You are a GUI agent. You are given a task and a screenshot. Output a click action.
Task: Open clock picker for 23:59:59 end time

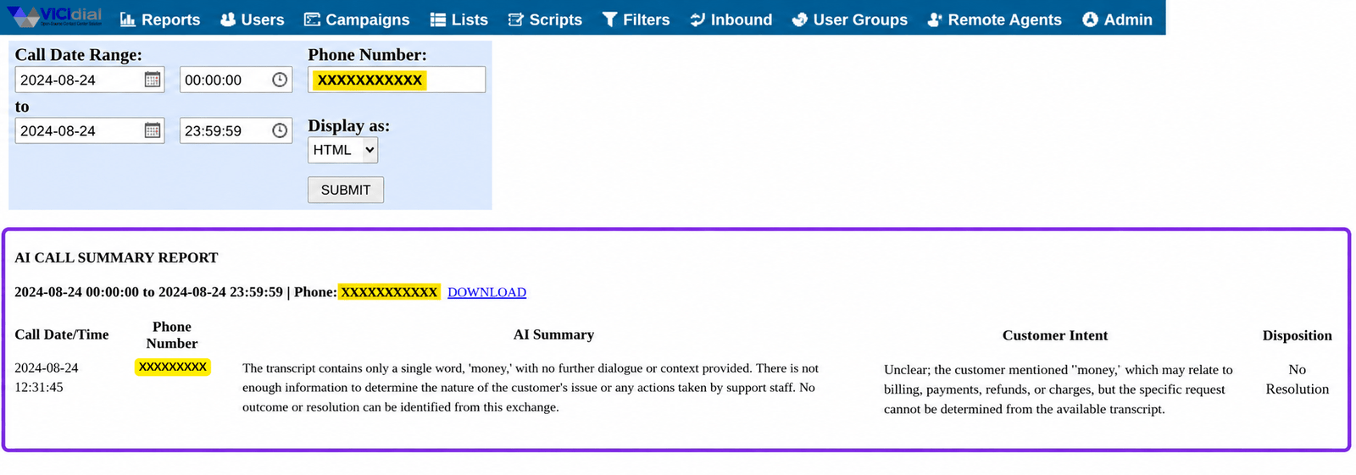coord(280,130)
